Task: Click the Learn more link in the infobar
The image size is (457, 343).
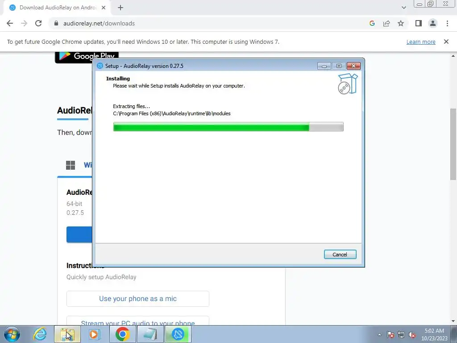Action: point(421,42)
